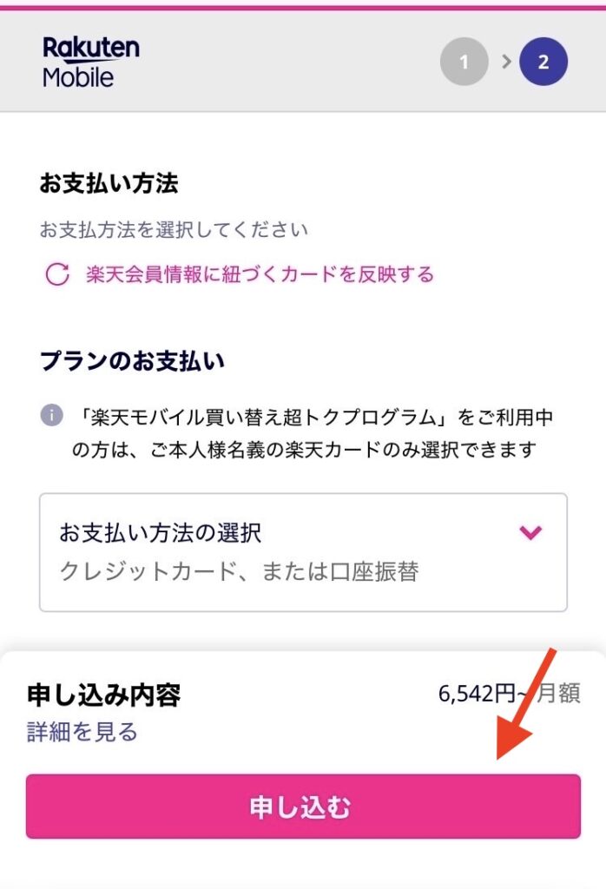The width and height of the screenshot is (606, 889).
Task: Click the 月額 label beside the price
Action: (557, 695)
